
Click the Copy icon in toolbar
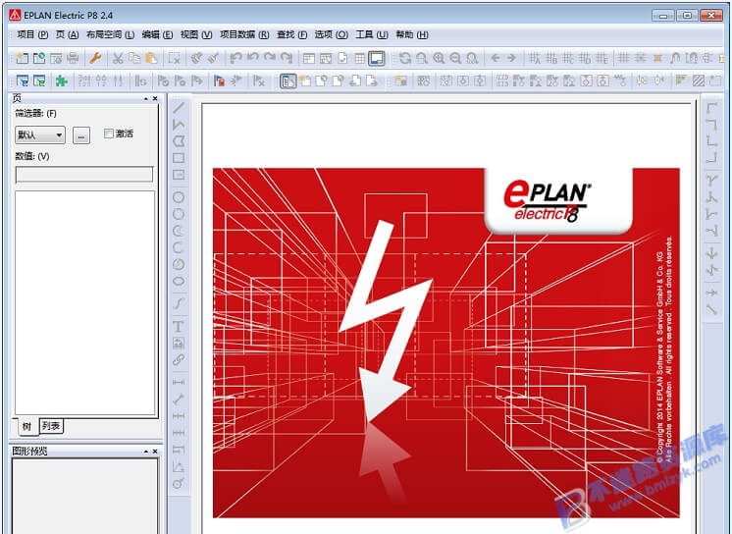pos(134,58)
